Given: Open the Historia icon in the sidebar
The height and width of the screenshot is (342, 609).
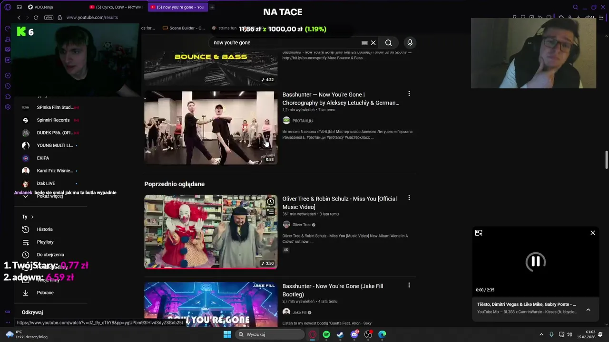Looking at the screenshot, I should click(x=26, y=229).
